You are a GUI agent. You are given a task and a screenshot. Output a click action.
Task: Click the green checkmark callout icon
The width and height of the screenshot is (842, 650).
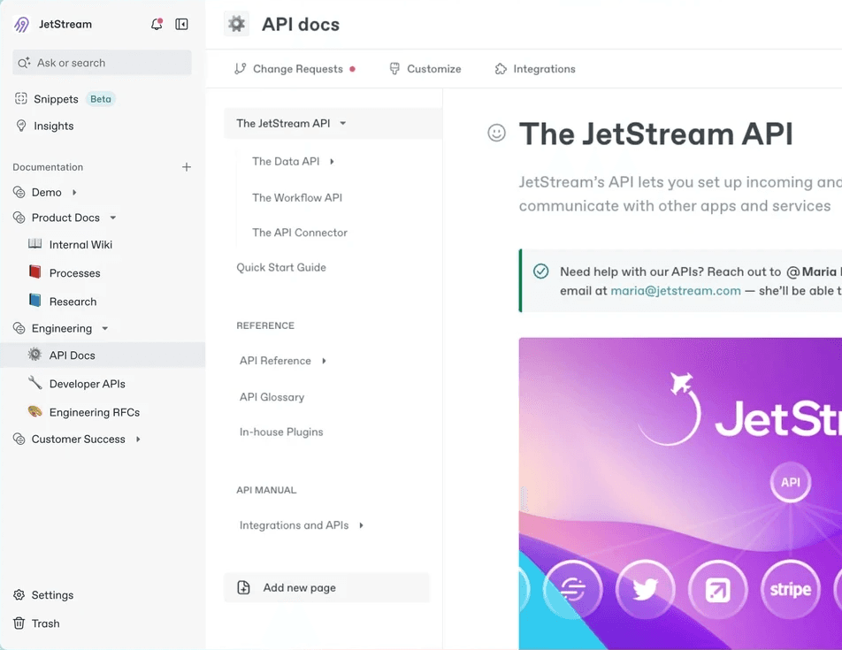[540, 271]
